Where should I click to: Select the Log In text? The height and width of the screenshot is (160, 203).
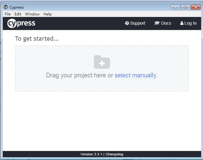(190, 23)
